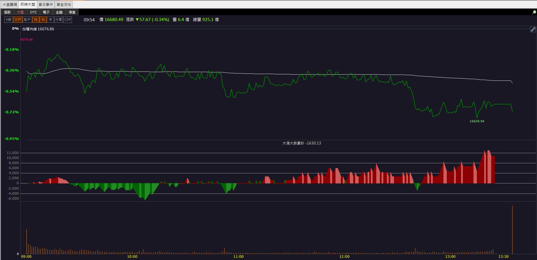
Task: Toggle the 均 average line
Action: tap(36, 20)
